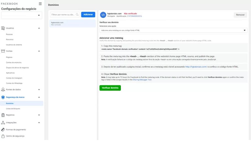Expand the Registros section chevron
Screen dimensions: 251x142
click(x=39, y=115)
